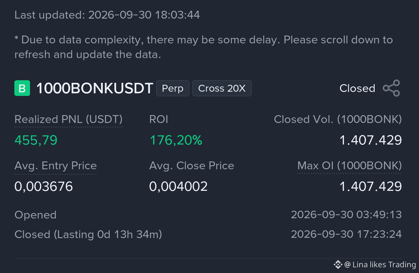Click the 176,20% ROI value
The height and width of the screenshot is (273, 419).
[x=176, y=140]
